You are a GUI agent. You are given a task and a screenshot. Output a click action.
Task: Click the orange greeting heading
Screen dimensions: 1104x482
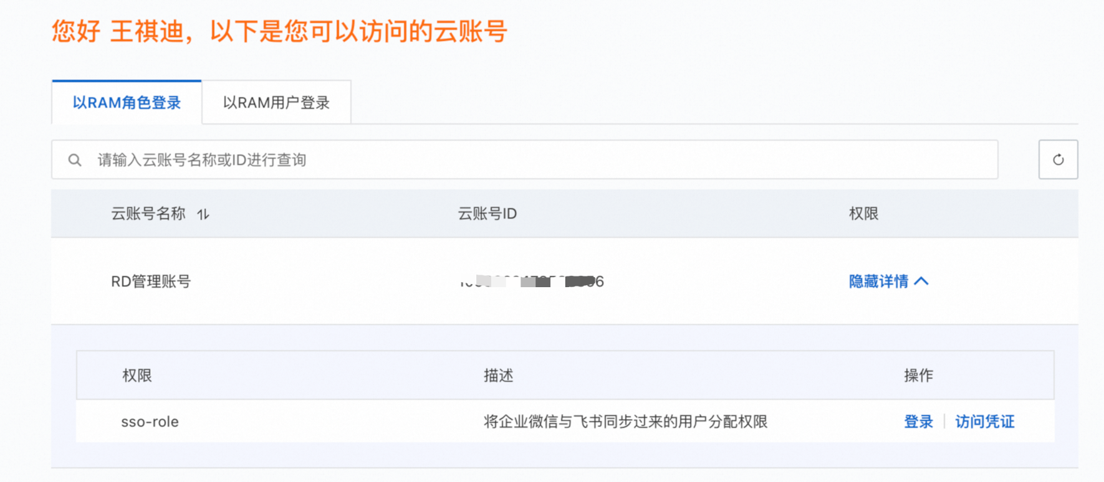[279, 31]
